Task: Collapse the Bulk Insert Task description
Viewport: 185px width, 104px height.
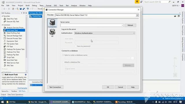Action: [x=3, y=75]
